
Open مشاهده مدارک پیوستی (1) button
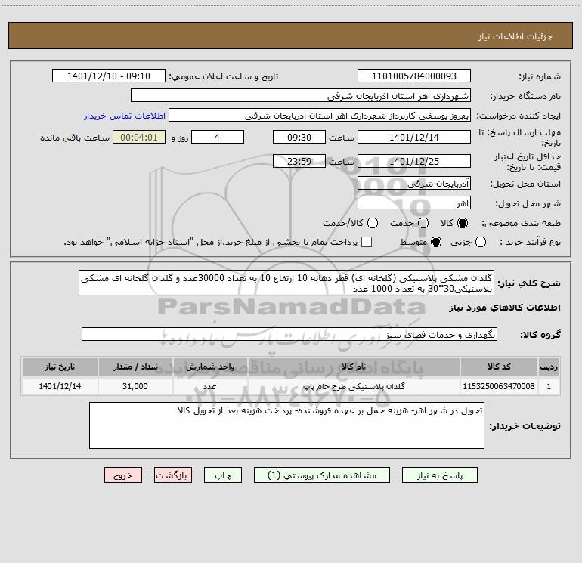pos(322,475)
